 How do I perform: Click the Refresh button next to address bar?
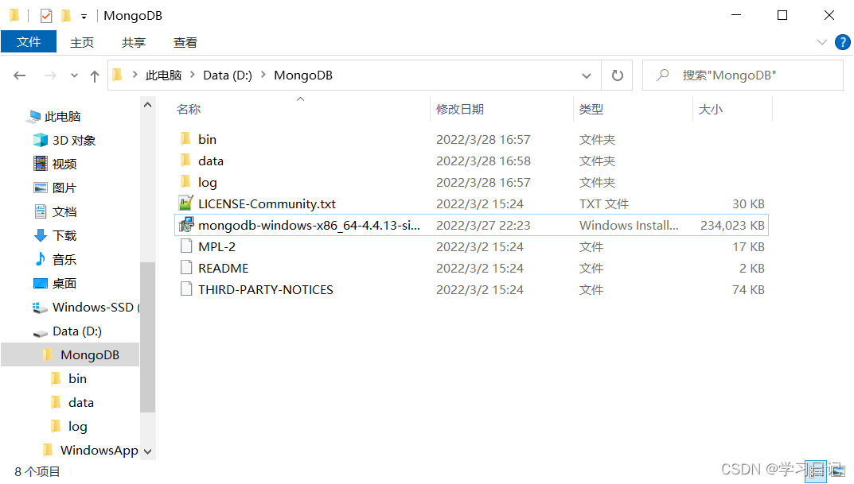[617, 75]
